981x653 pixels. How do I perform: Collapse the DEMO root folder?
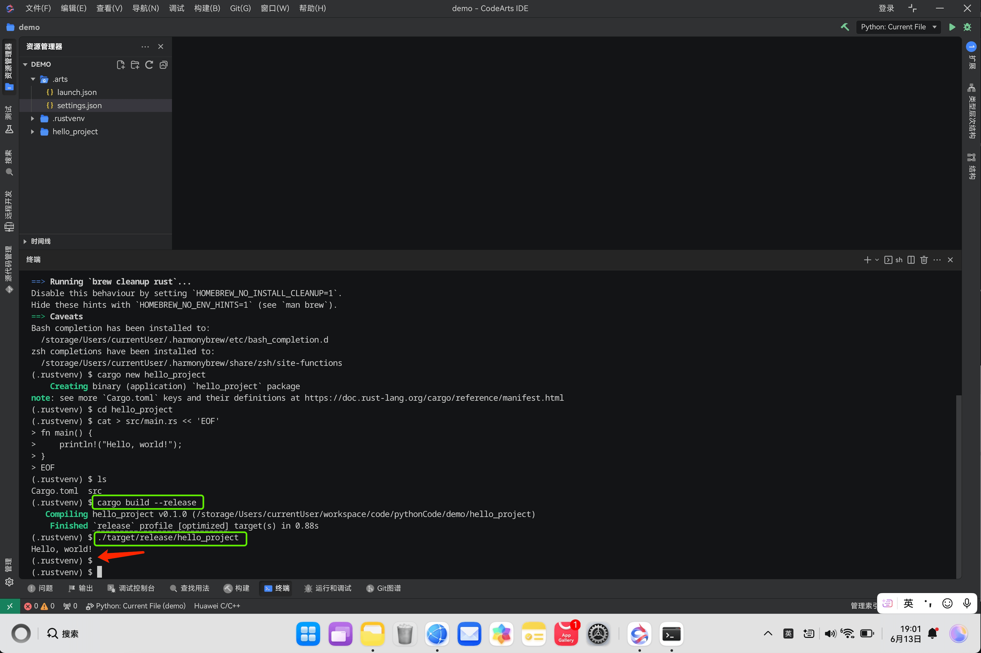click(25, 64)
